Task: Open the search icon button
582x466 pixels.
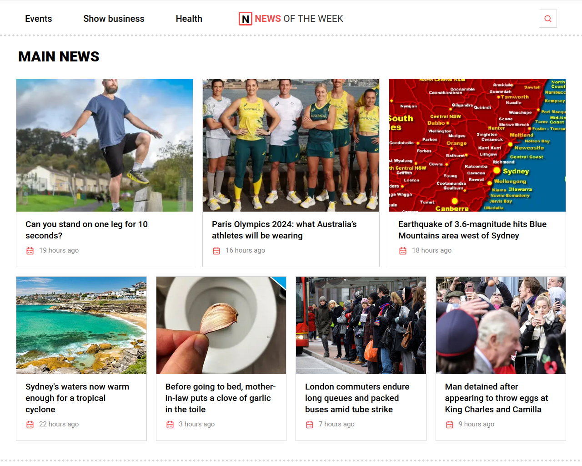Action: pos(547,19)
